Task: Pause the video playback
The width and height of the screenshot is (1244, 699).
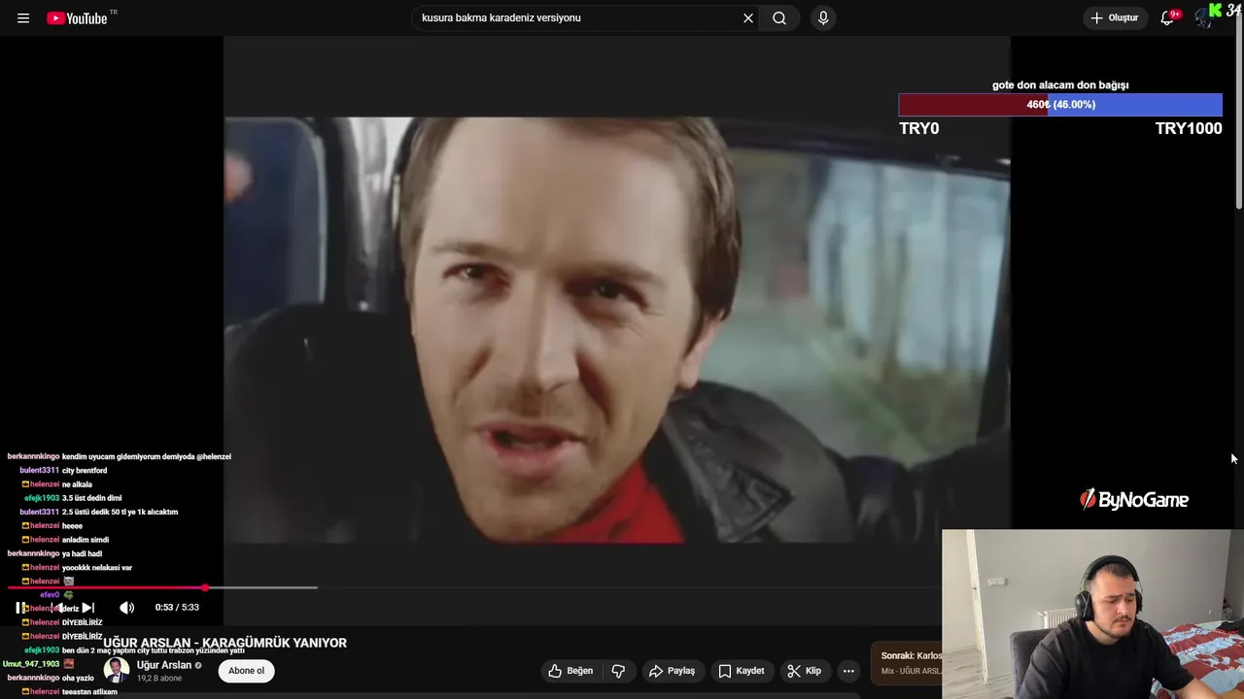Action: coord(19,608)
